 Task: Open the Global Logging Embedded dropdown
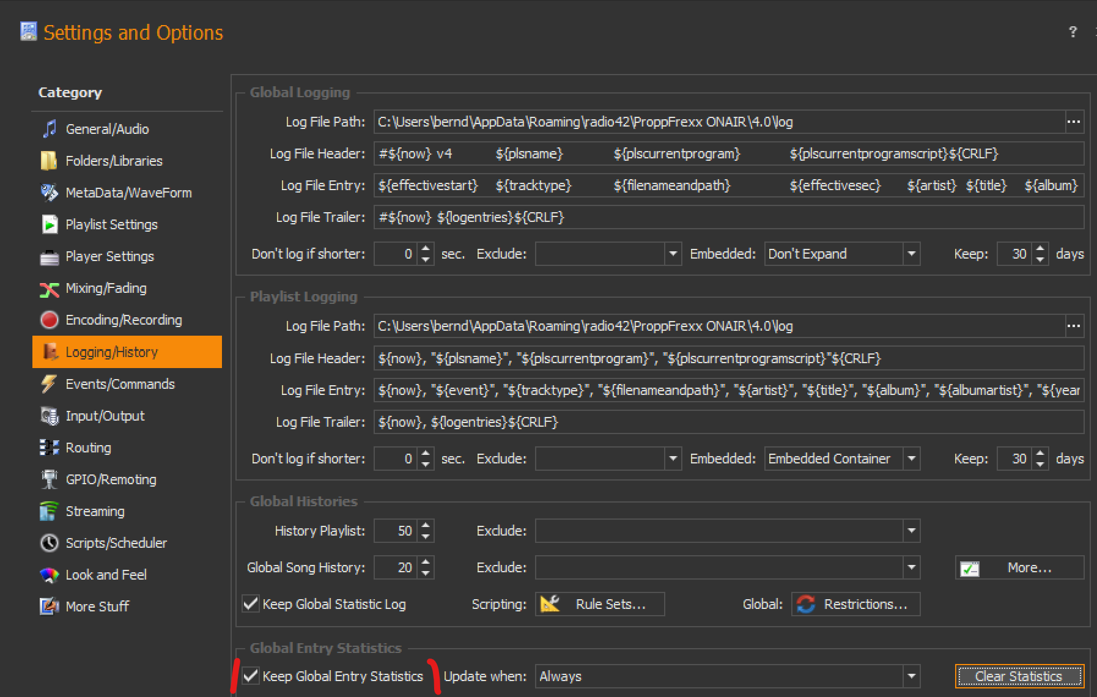pos(911,254)
